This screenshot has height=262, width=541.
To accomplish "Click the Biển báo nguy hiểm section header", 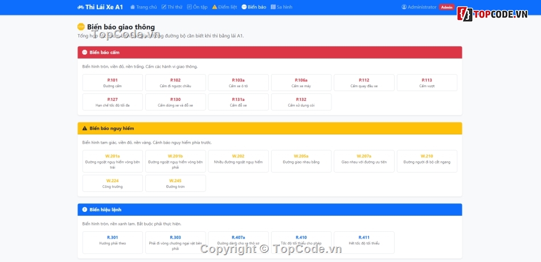I will pos(270,128).
